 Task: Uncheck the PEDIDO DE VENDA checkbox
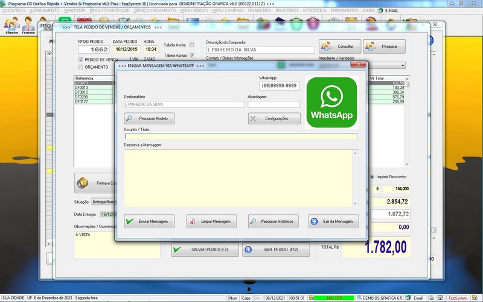tap(81, 59)
